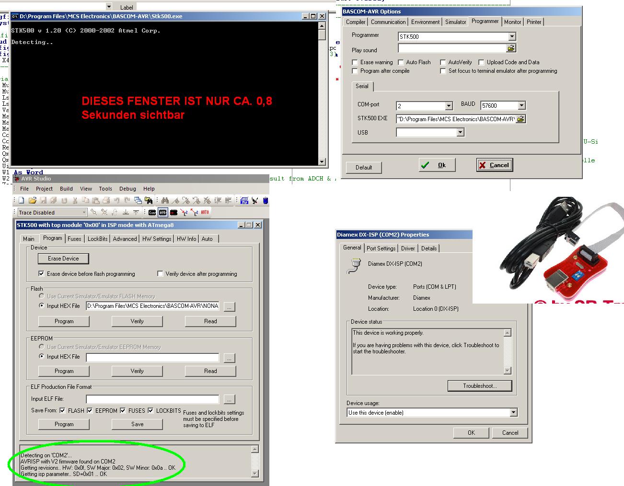
Task: Enable the 'AutoVerify' checkbox
Action: click(443, 62)
